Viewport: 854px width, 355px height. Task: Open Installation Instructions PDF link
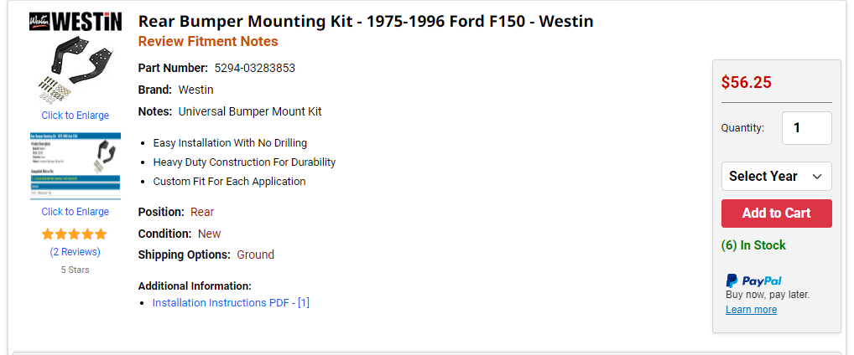coord(231,303)
